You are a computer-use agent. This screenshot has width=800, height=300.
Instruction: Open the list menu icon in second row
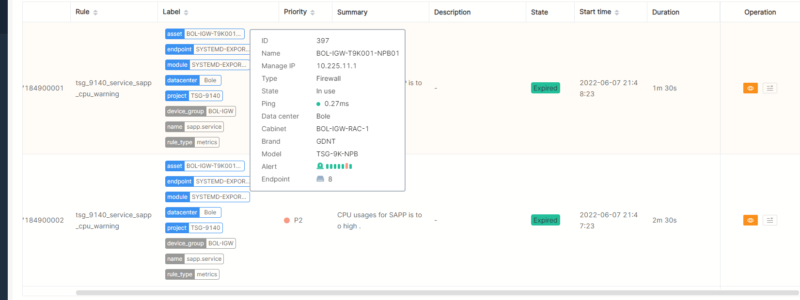769,220
